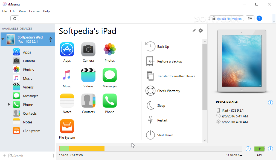Click Transfer to another Device

click(x=176, y=76)
